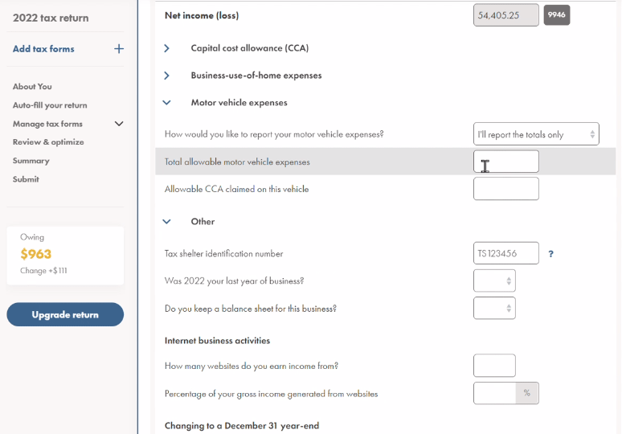
Task: Expand the Manage tax forms menu chevron
Action: (119, 124)
